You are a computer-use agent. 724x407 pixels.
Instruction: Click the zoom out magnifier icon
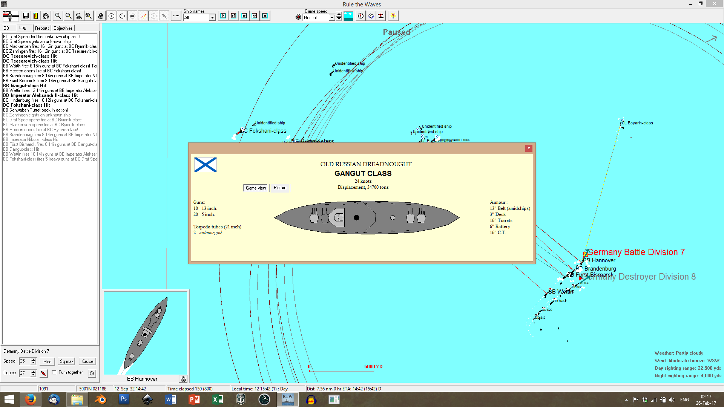pyautogui.click(x=68, y=16)
